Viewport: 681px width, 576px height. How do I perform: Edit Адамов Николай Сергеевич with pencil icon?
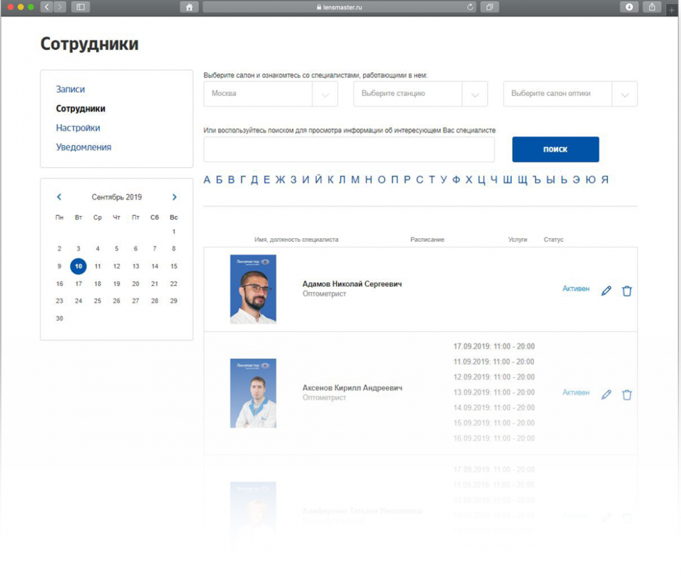pyautogui.click(x=606, y=291)
